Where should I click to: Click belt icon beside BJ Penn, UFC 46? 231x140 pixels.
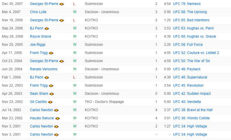[x=47, y=78]
